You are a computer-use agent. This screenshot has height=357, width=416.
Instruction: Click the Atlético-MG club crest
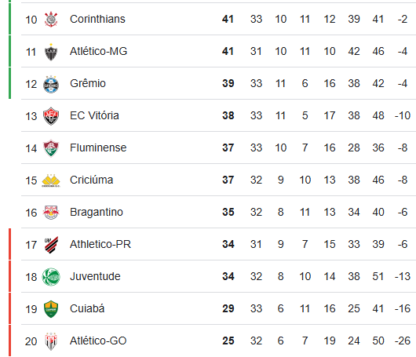pos(51,52)
